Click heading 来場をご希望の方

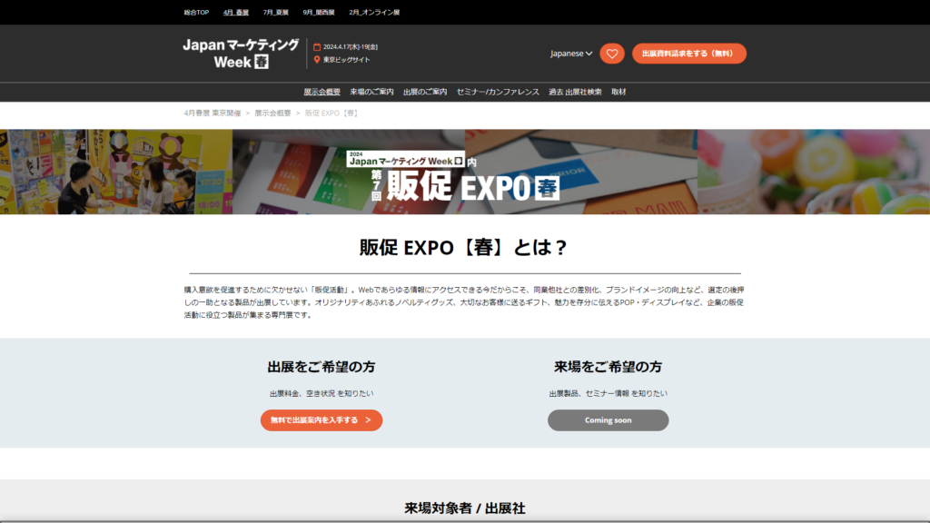click(x=608, y=367)
